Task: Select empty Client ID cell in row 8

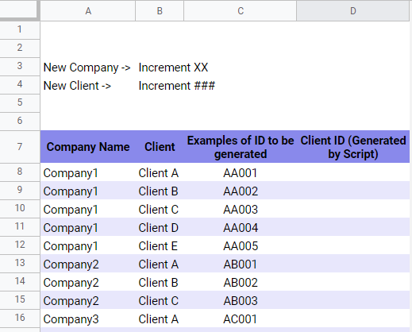Action: tap(353, 172)
